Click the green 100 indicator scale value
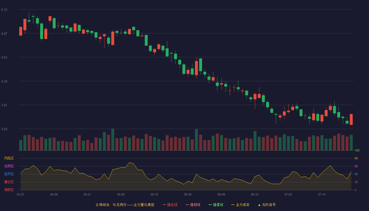 (x=357, y=151)
